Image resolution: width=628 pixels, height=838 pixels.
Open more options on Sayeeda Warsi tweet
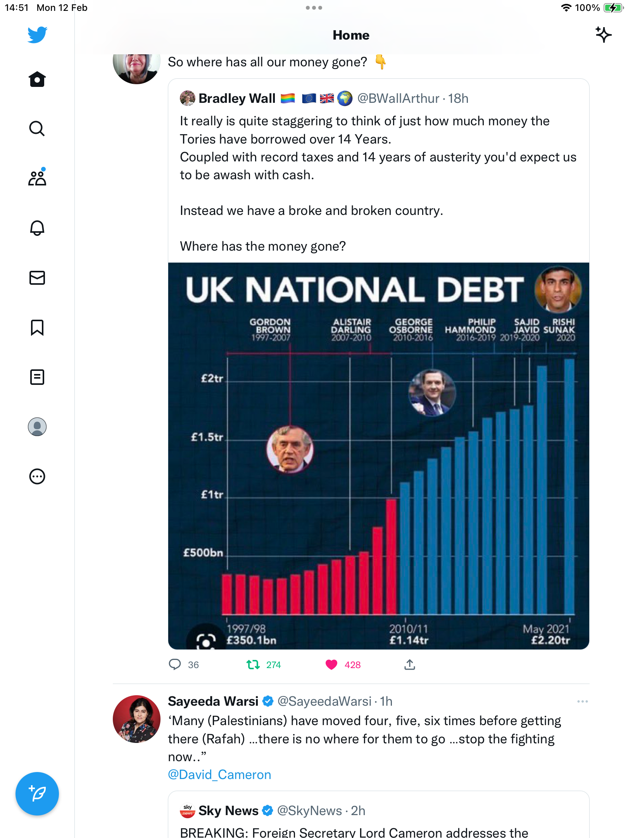[x=582, y=701]
